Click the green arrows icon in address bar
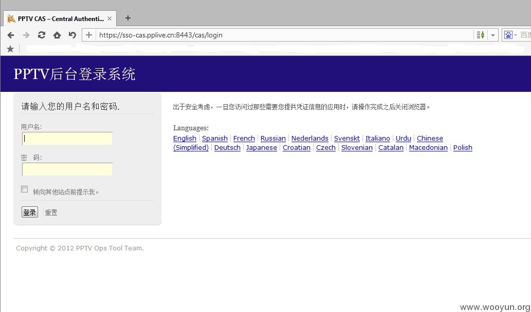The width and height of the screenshot is (531, 312). pyautogui.click(x=480, y=35)
